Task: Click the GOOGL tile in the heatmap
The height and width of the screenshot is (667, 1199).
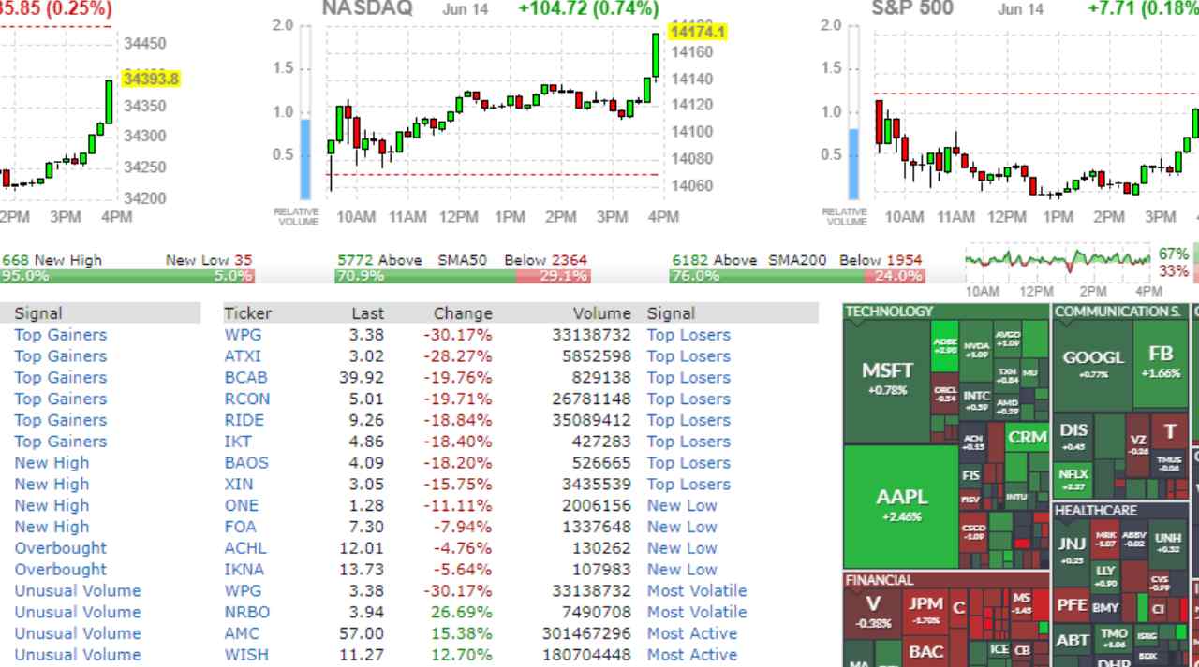Action: coord(1093,364)
